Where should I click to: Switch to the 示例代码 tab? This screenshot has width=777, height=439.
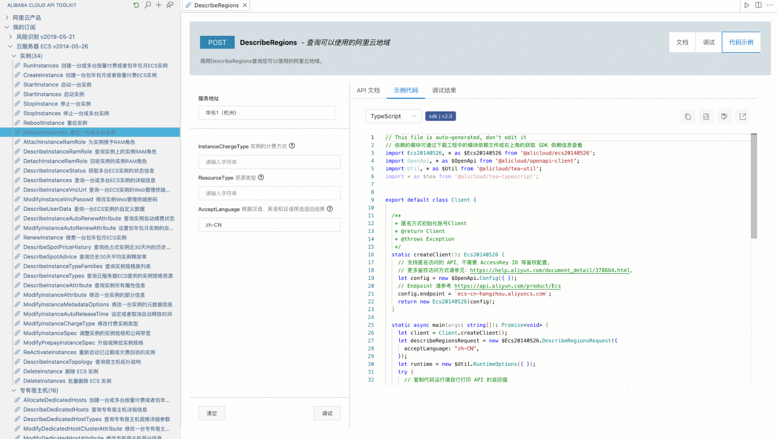tap(406, 91)
